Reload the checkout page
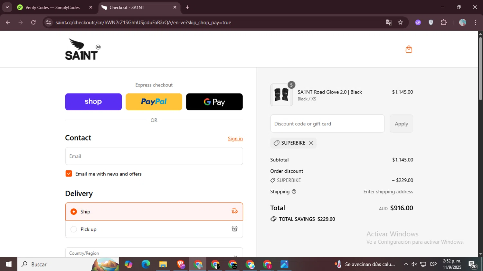Image resolution: width=483 pixels, height=271 pixels. [x=33, y=23]
